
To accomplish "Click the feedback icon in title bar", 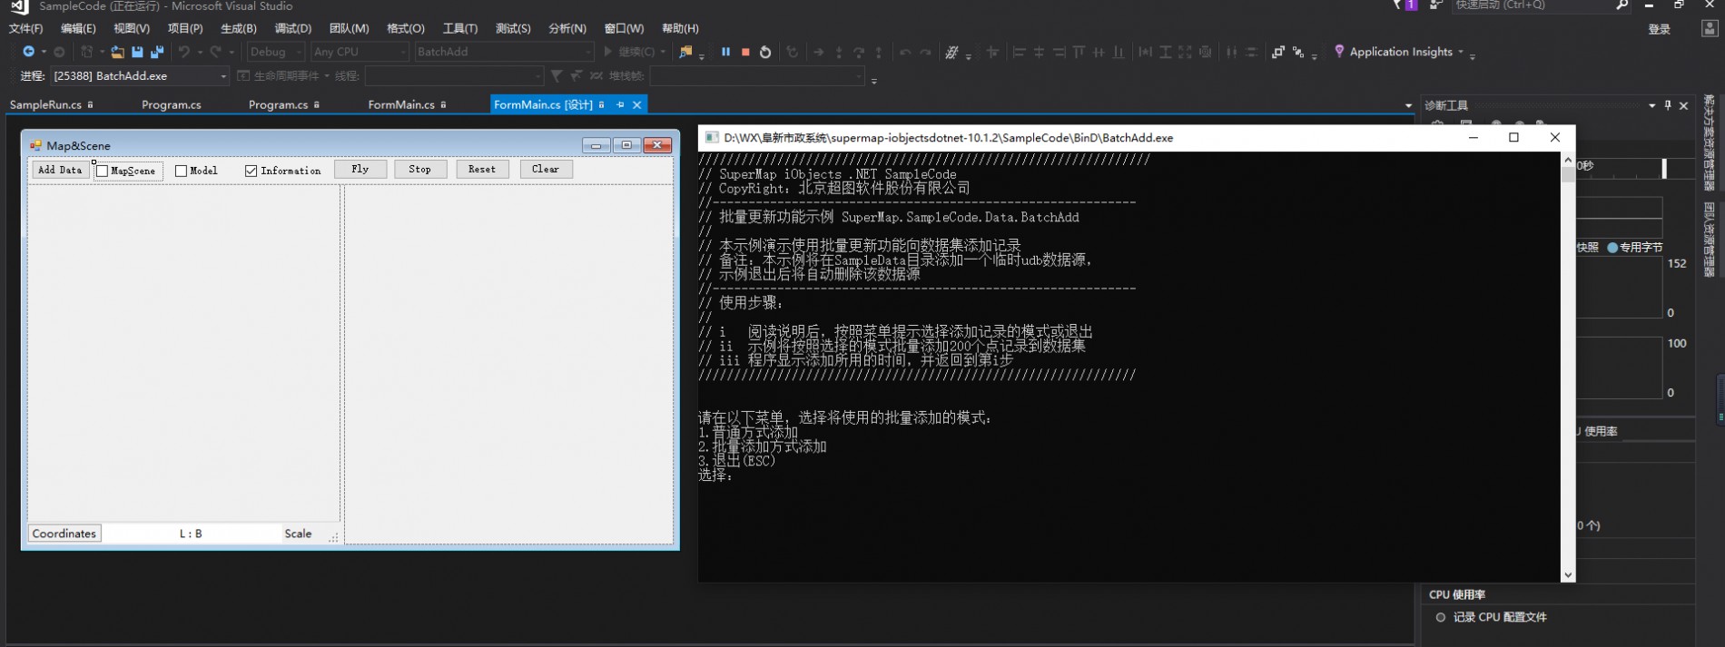I will (1435, 5).
